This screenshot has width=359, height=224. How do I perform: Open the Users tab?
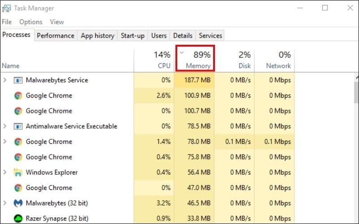point(159,36)
